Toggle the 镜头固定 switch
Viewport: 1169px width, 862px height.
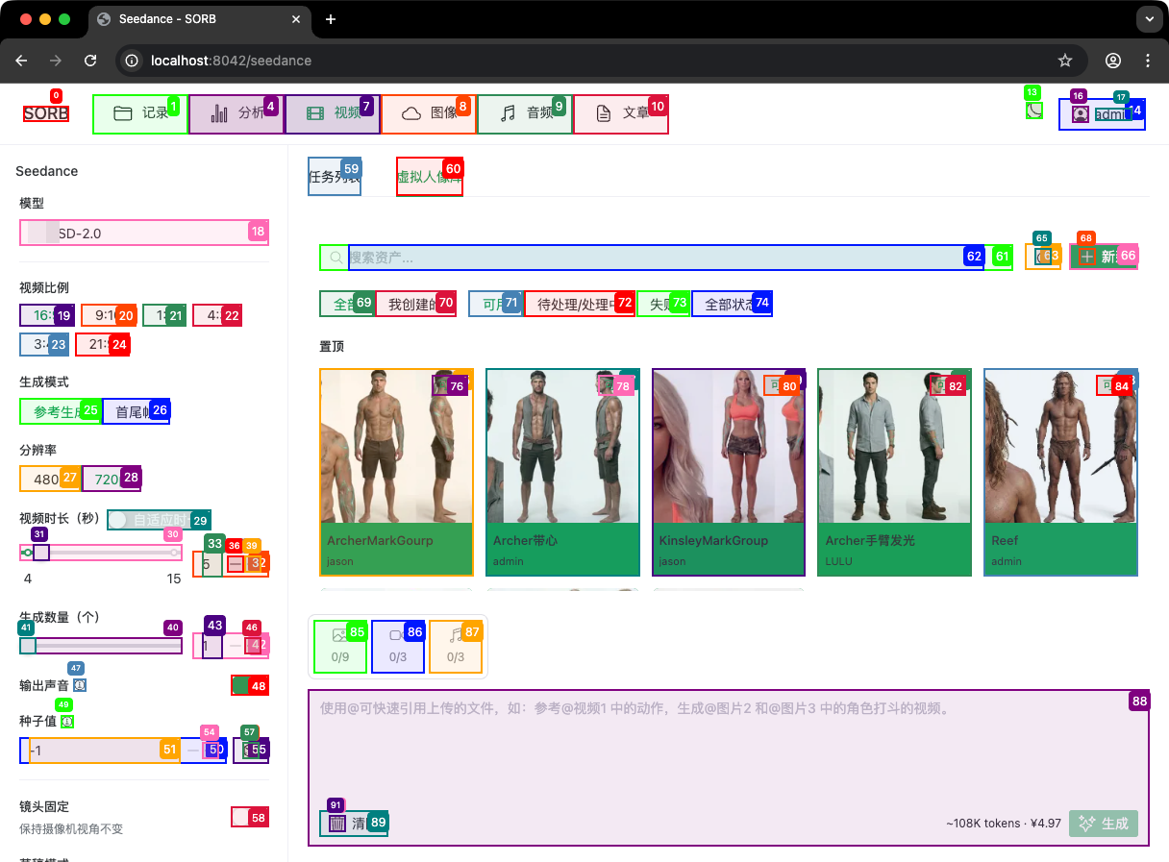pos(249,817)
